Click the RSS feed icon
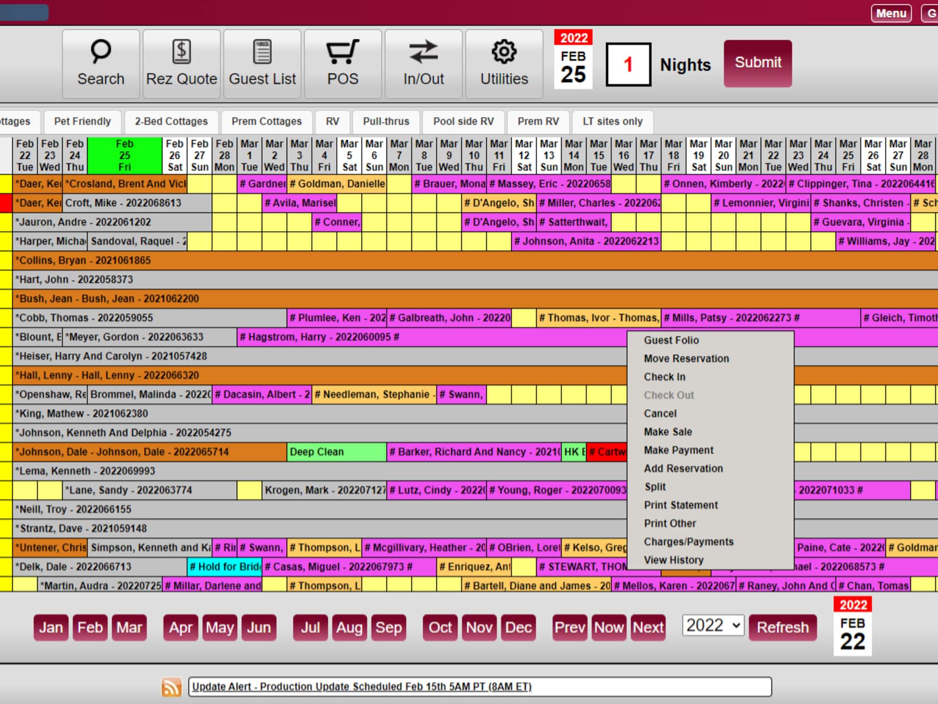The width and height of the screenshot is (938, 704). point(171,687)
